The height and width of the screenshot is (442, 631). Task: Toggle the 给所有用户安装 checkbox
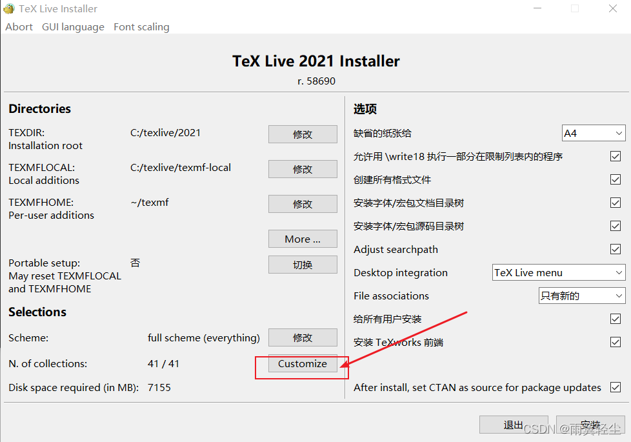coord(616,319)
